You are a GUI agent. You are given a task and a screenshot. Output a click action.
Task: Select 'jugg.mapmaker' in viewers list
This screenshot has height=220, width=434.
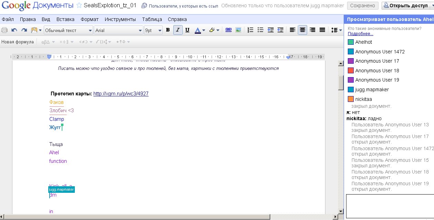(x=372, y=90)
